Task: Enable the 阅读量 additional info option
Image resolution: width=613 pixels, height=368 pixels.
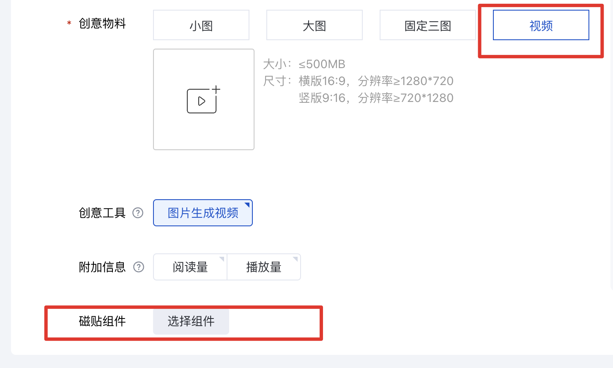Action: 190,267
